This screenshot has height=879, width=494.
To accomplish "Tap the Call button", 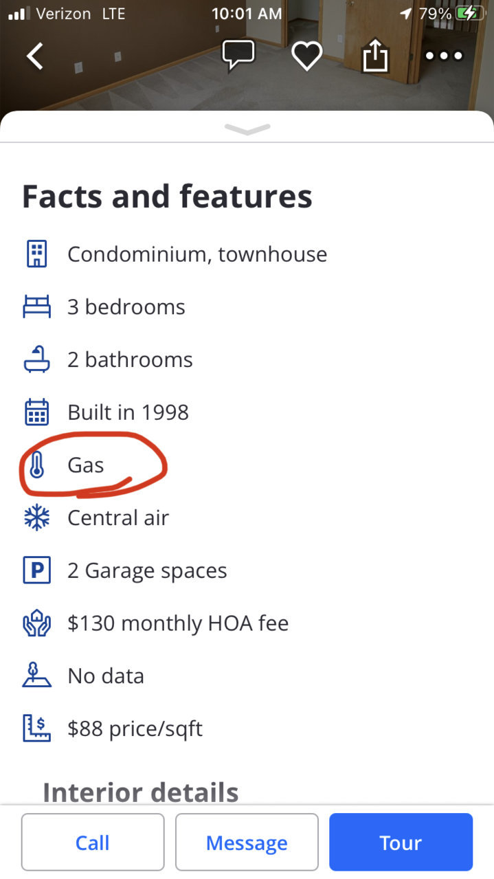I will point(93,843).
